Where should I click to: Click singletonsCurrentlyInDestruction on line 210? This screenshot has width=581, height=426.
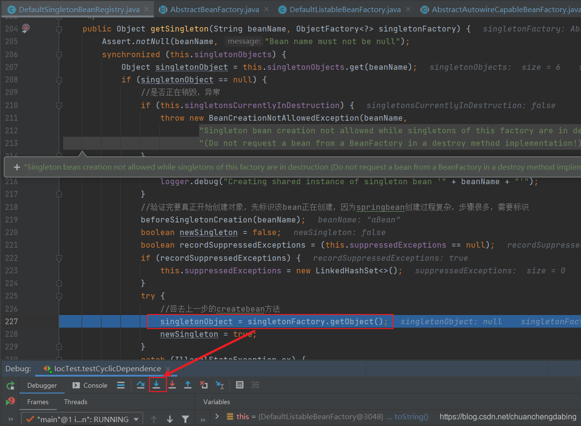(262, 106)
